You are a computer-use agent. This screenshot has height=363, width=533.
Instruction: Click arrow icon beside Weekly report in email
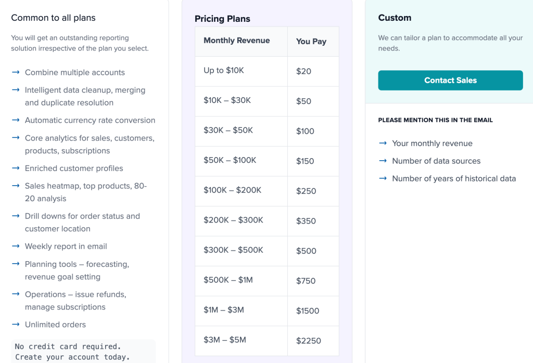[16, 246]
